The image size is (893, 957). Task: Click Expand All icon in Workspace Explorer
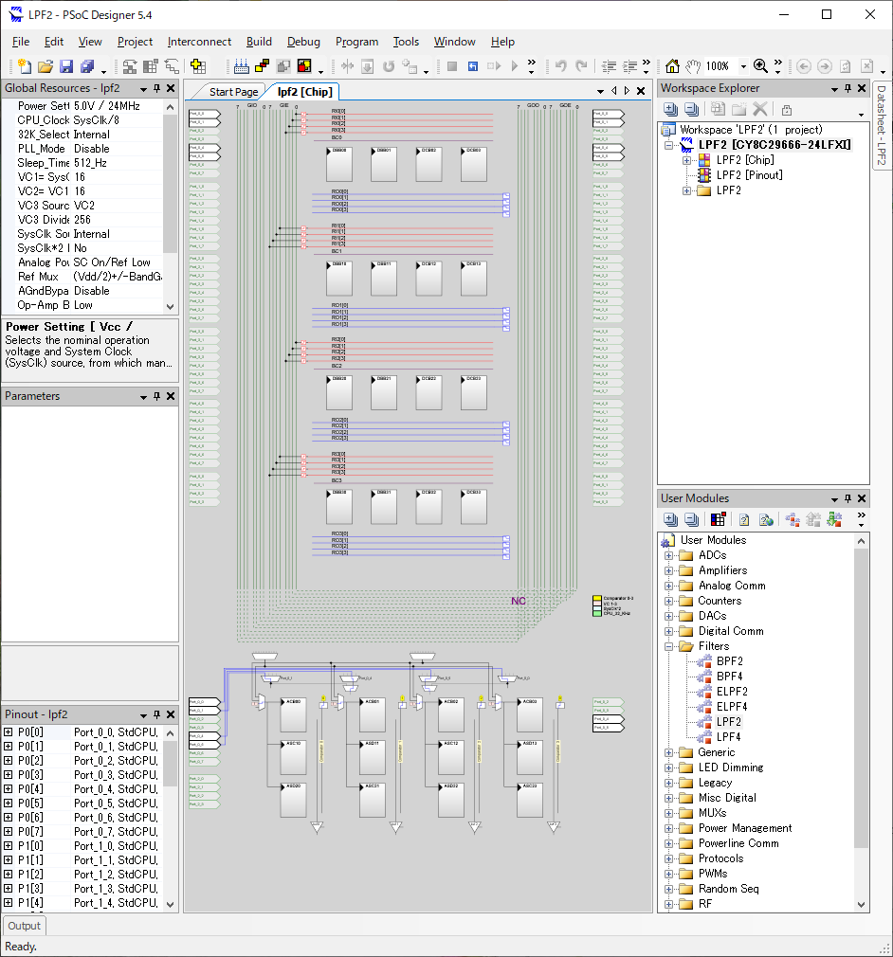[x=670, y=110]
